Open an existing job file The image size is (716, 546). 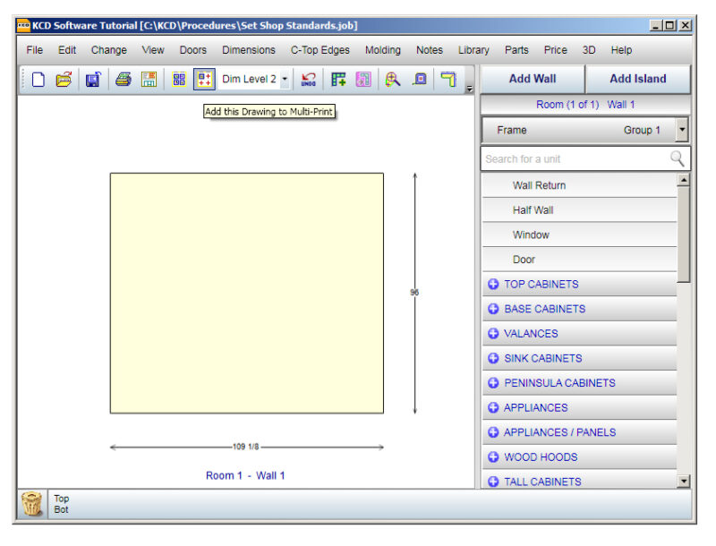pyautogui.click(x=64, y=80)
